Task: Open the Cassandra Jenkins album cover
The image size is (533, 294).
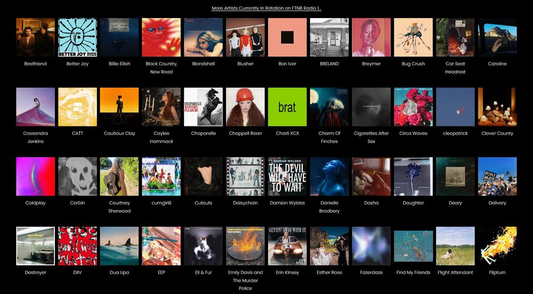Action: pos(35,107)
